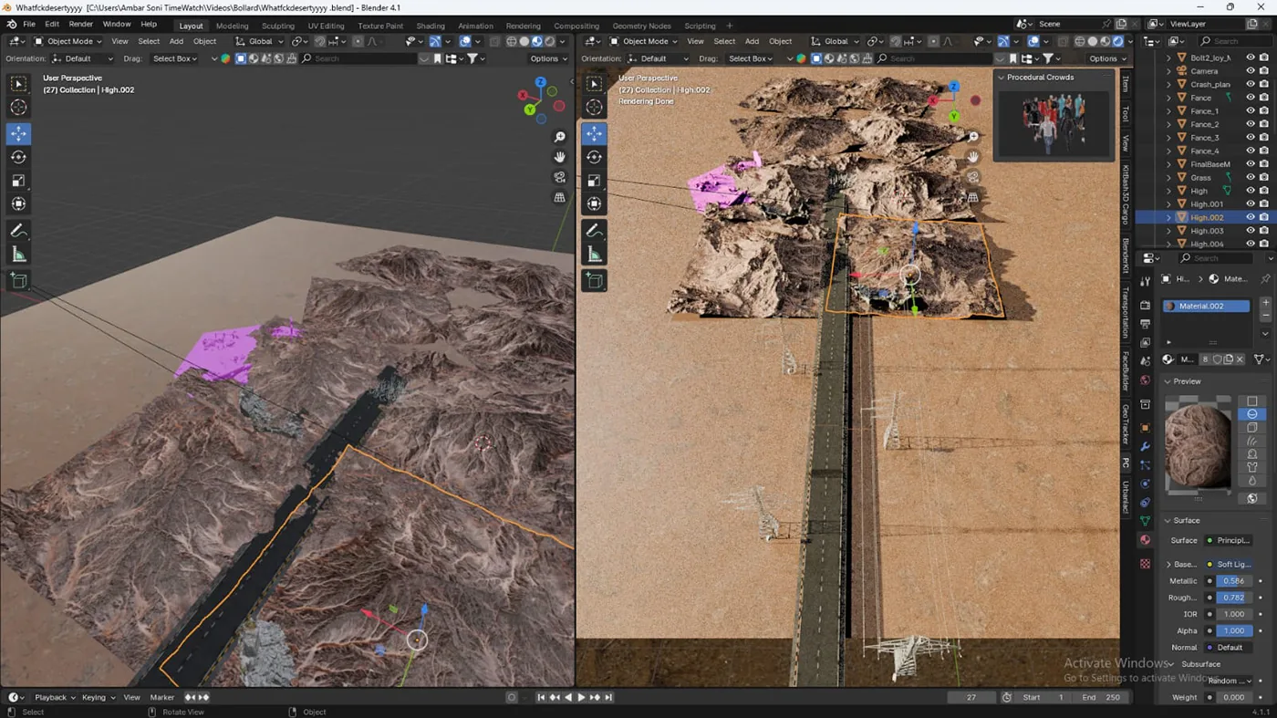
Task: Select the Annotate tool in left viewport
Action: pos(18,231)
